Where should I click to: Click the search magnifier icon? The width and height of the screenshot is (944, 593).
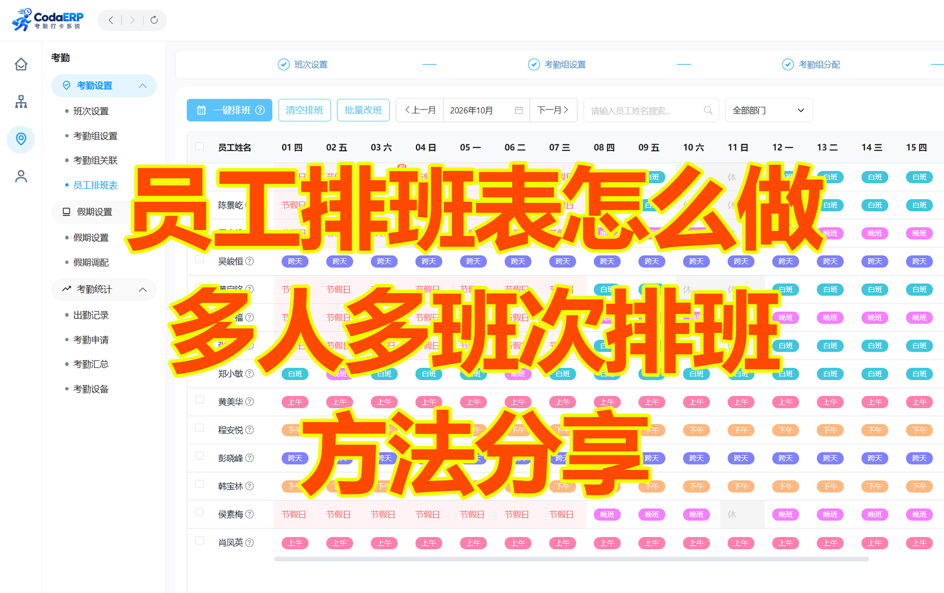point(708,110)
